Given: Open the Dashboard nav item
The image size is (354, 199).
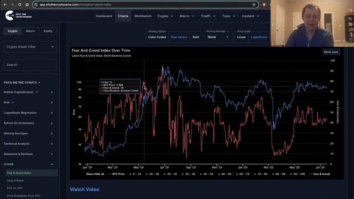Looking at the screenshot, I should pyautogui.click(x=103, y=16).
